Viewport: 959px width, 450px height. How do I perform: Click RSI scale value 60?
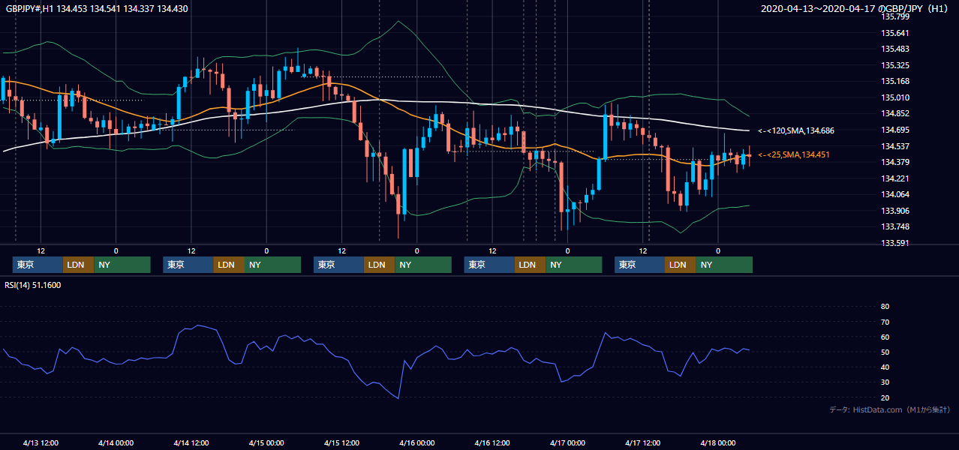pyautogui.click(x=885, y=337)
